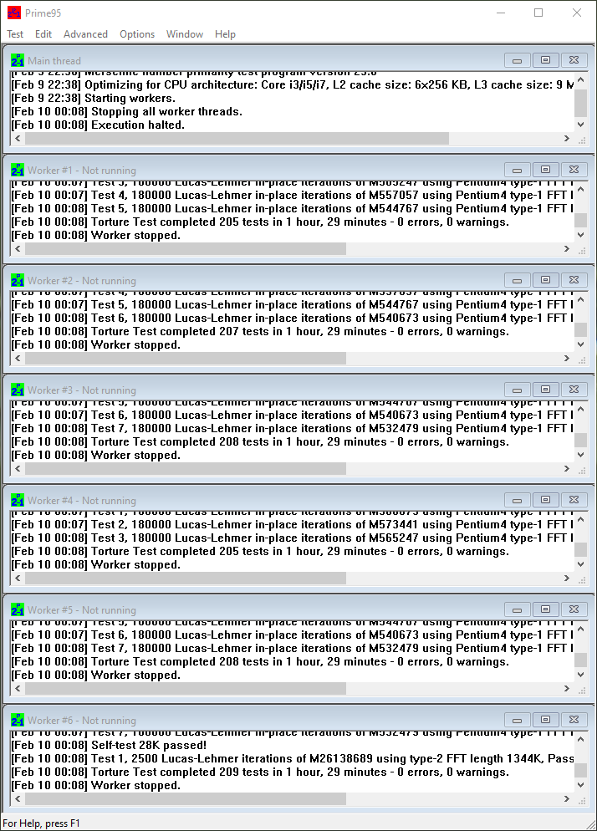The height and width of the screenshot is (831, 597).
Task: Click scroll-up arrow in Worker #3 window
Action: click(x=581, y=410)
